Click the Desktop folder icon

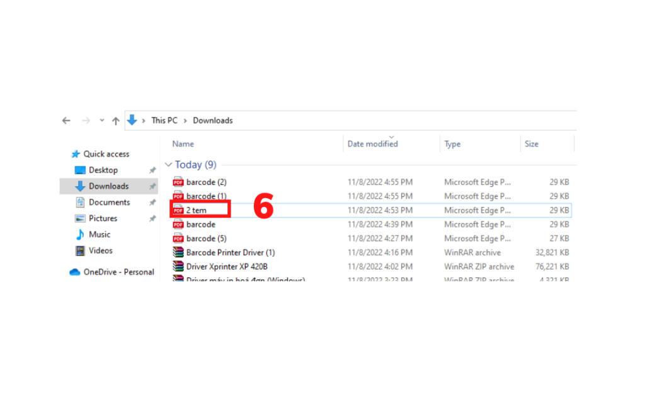point(80,170)
